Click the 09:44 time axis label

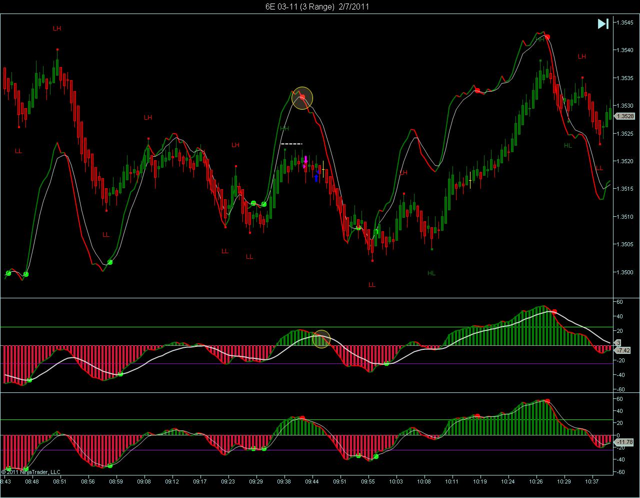tap(312, 481)
